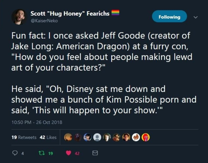Viewport: 208px width, 163px height.
Task: Toggle the blue Following button
Action: (169, 17)
